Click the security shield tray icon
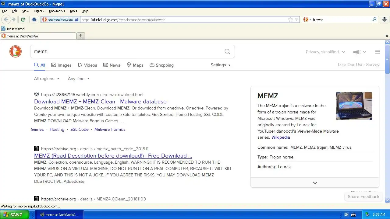Image resolution: width=390 pixels, height=219 pixels. pyautogui.click(x=367, y=214)
